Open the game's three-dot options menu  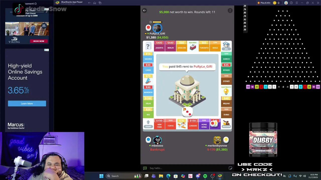click(x=230, y=10)
